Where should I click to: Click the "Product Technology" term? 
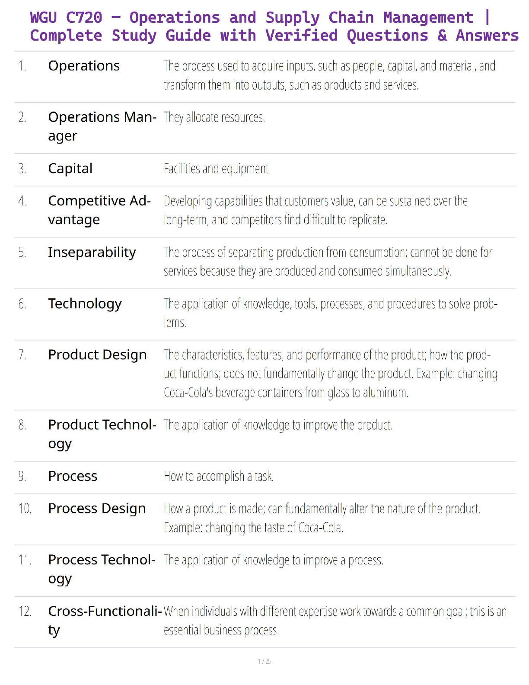(x=102, y=434)
